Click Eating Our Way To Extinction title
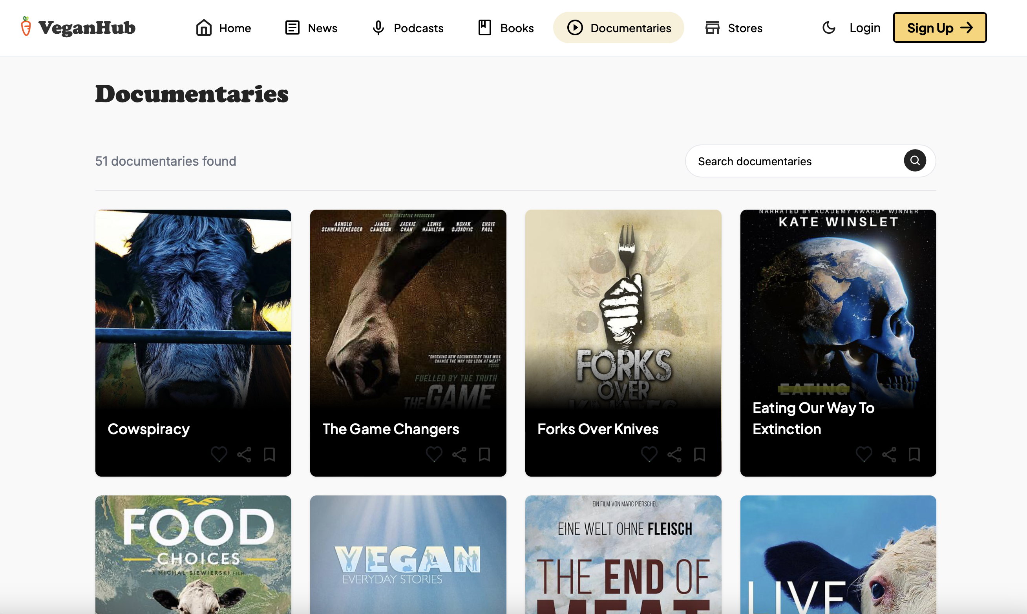 pyautogui.click(x=813, y=418)
